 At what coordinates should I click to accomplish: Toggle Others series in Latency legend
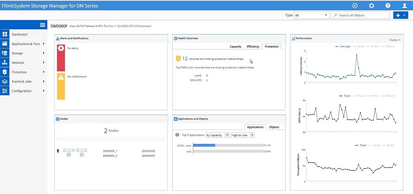387,46
